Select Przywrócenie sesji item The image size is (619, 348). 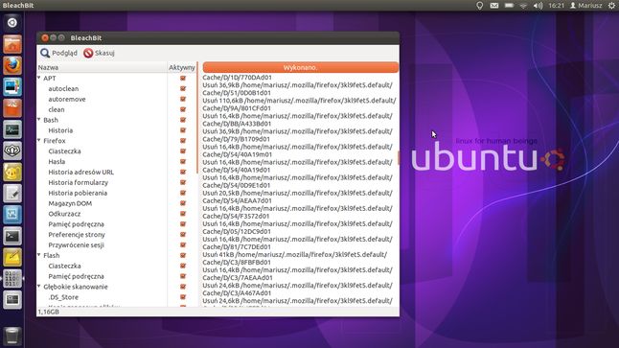point(77,244)
